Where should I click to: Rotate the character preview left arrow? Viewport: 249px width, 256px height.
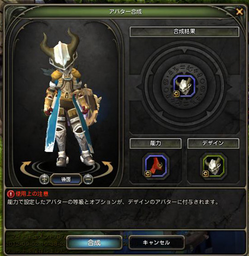pyautogui.click(x=25, y=168)
